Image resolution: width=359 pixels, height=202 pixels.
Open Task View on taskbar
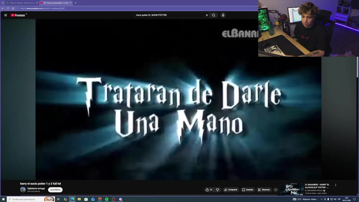click(x=58, y=199)
